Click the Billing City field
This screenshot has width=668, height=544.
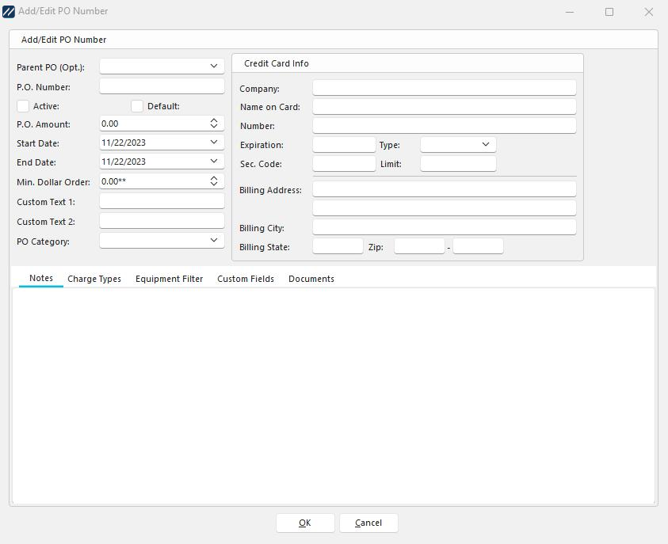point(445,227)
